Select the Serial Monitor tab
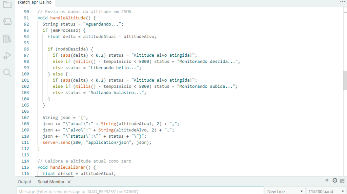 coord(51,182)
